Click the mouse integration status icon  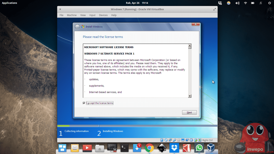tap(196, 140)
